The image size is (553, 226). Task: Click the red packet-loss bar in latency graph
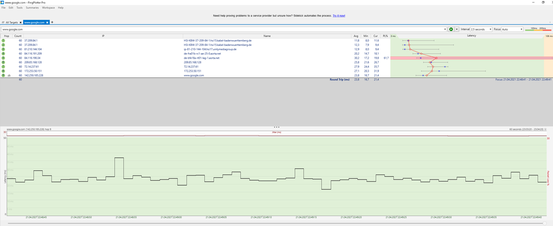(x=472, y=57)
